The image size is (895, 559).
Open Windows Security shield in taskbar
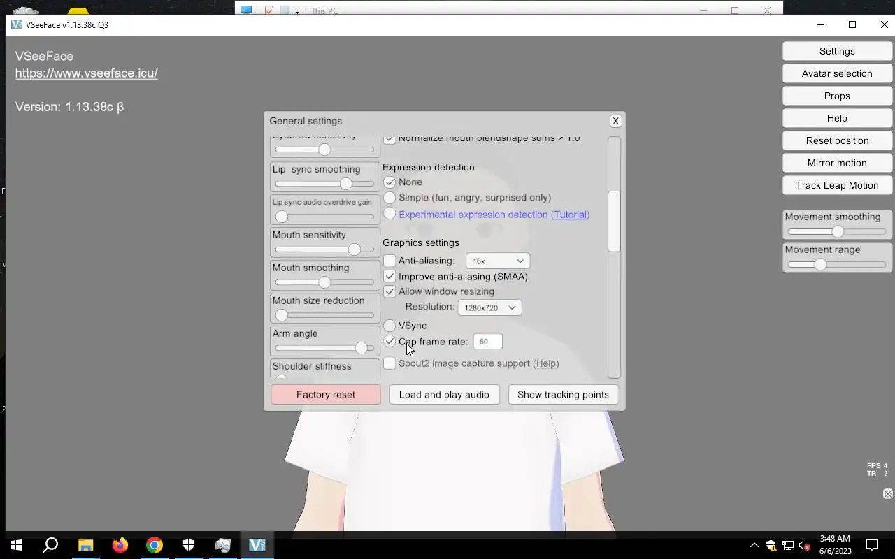188,545
